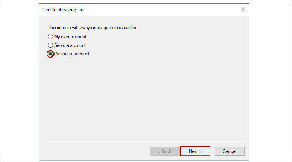
Task: Click the 'Computer account' label text
Action: point(72,54)
